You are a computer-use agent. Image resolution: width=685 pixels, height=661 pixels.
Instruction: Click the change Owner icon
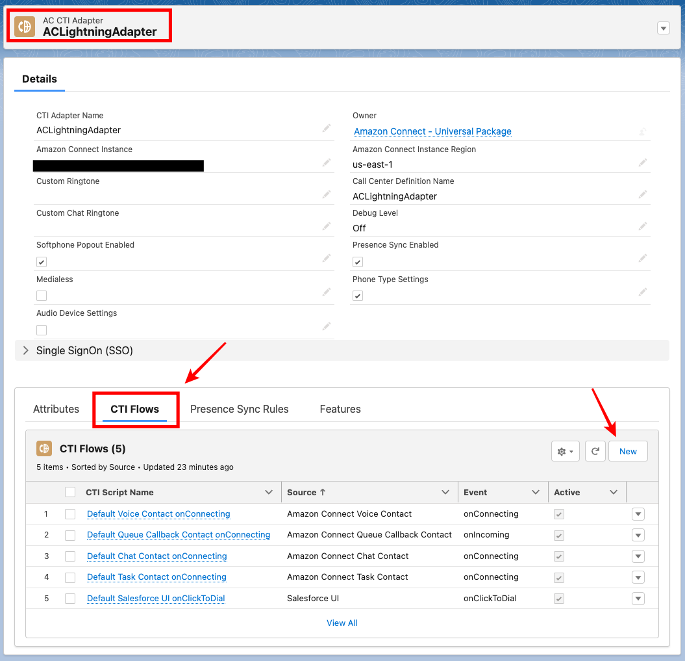click(642, 131)
